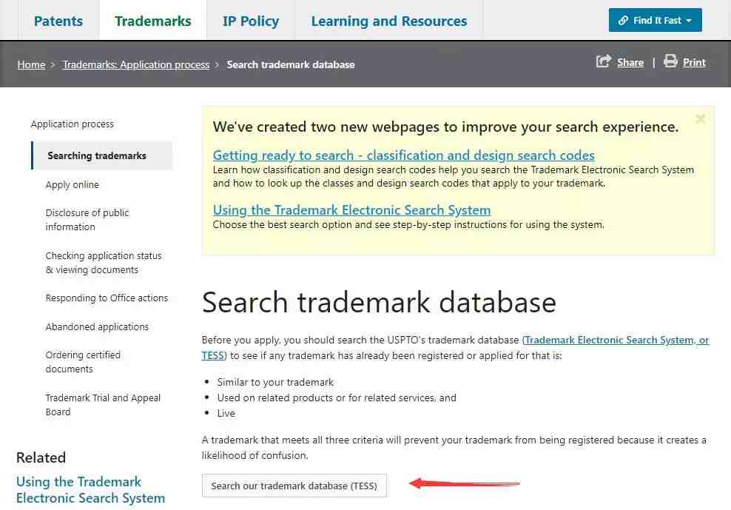The height and width of the screenshot is (510, 731).
Task: Click the Share arrow icon
Action: [x=603, y=61]
